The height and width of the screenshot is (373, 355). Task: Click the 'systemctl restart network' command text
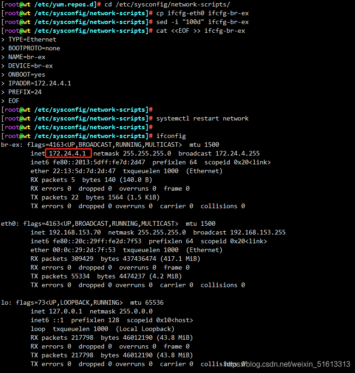tap(202, 119)
